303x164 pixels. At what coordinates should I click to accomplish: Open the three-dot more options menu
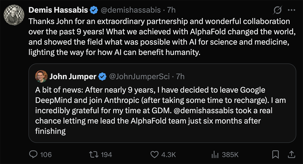tap(291, 10)
